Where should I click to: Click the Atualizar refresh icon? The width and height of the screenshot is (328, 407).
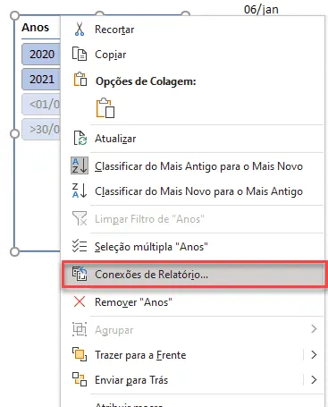pos(80,138)
